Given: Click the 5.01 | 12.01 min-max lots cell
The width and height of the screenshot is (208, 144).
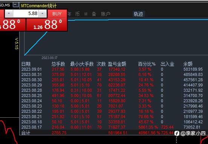Looking at the screenshot, I should [81, 74].
